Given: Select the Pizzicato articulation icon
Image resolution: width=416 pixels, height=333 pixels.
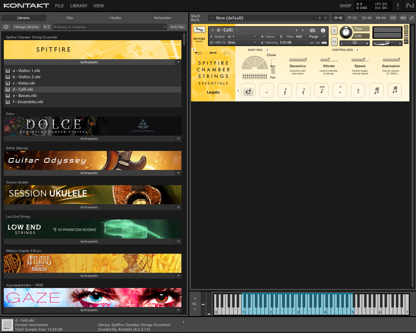Looking at the screenshot, I should point(321,90).
